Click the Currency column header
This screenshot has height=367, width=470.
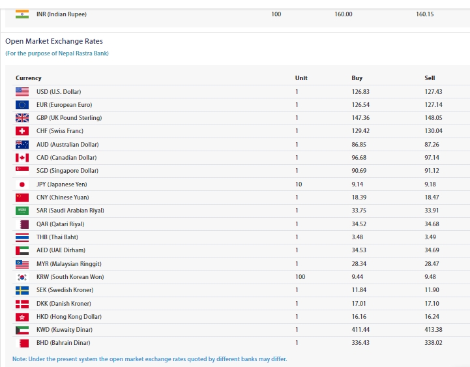coord(29,78)
